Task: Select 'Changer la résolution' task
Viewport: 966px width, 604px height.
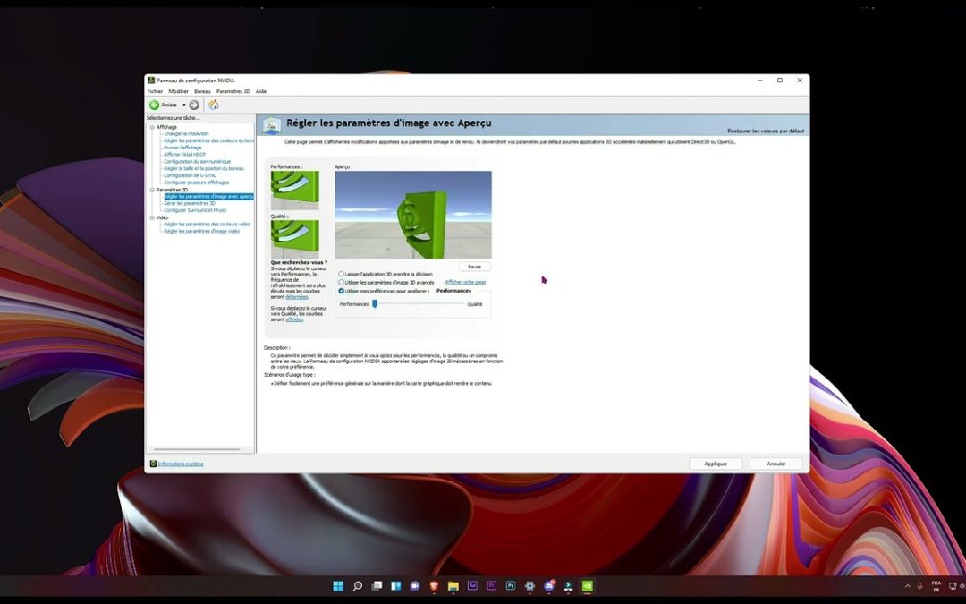Action: click(x=186, y=133)
